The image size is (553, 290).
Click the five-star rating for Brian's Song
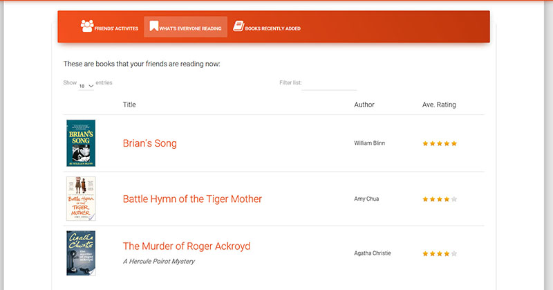pos(440,143)
